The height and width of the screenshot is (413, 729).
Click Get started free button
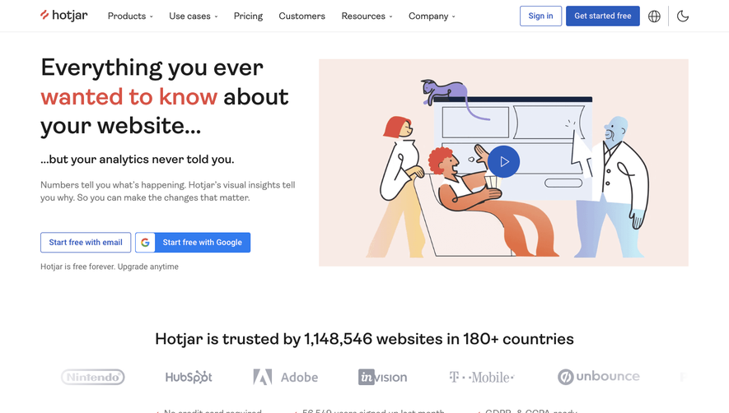(602, 16)
